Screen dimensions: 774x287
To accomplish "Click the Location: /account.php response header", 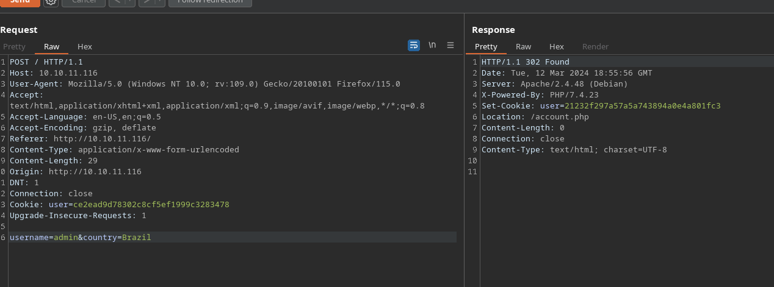I will pos(535,117).
